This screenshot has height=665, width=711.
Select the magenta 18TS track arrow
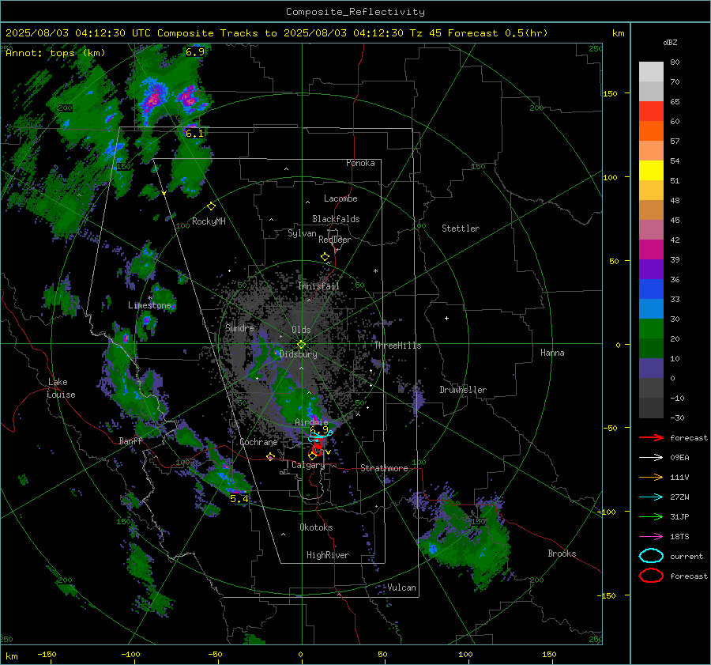click(x=651, y=537)
